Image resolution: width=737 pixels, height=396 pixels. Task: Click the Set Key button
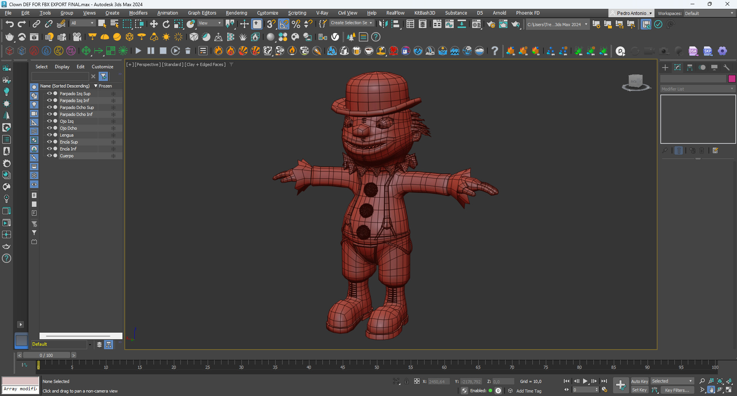tap(639, 389)
